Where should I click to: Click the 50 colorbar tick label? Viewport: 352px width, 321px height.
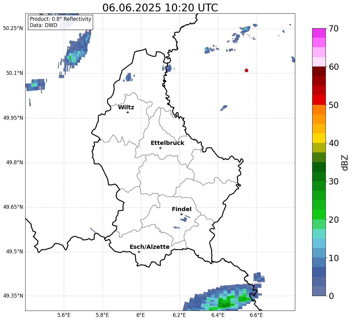(334, 105)
